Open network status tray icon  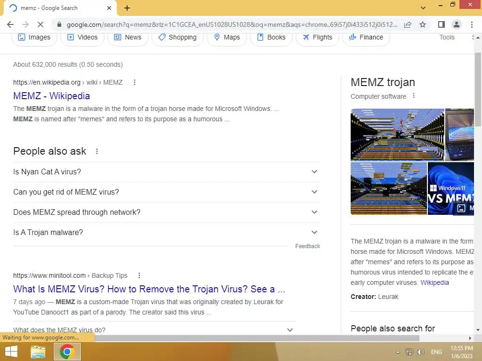[x=409, y=352]
